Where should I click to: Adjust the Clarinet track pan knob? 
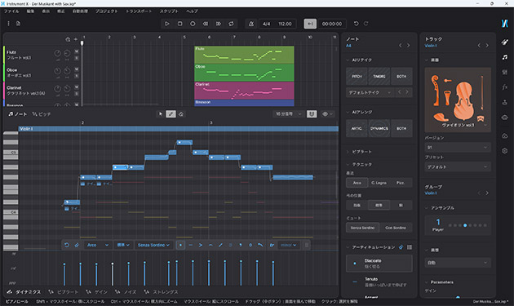(x=67, y=89)
